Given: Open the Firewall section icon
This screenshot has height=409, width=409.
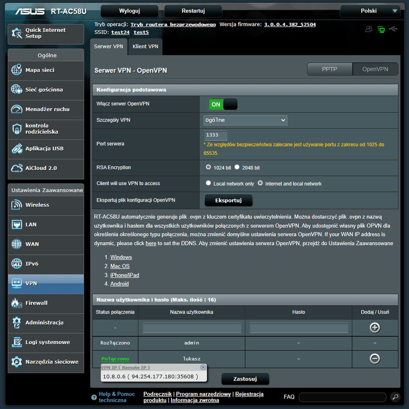Looking at the screenshot, I should coord(17,303).
